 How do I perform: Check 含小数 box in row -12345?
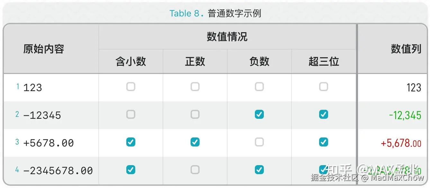(130, 114)
